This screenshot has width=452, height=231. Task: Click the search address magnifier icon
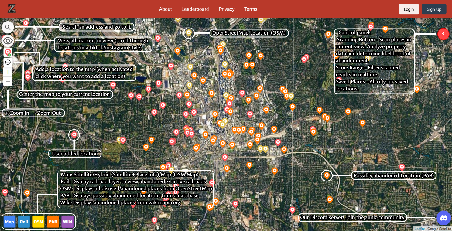pyautogui.click(x=8, y=27)
